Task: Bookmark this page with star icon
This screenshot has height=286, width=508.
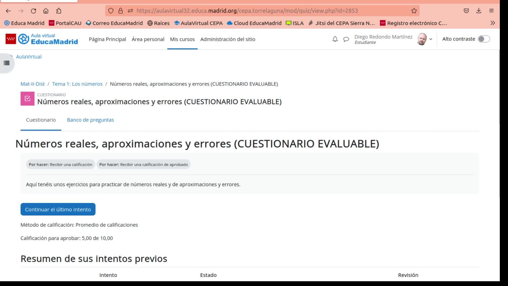Action: 414,11
